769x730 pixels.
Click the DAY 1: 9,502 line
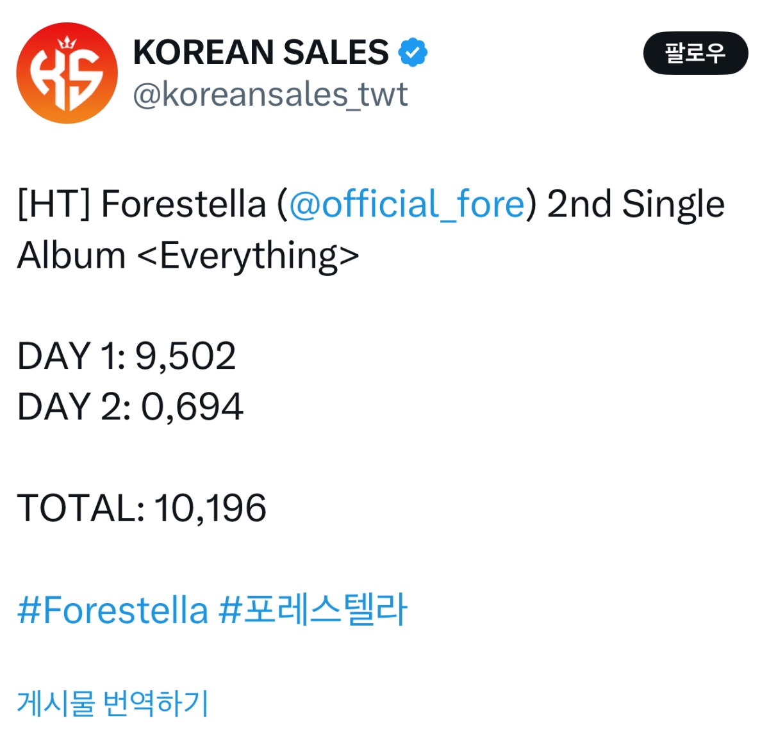[x=126, y=356]
